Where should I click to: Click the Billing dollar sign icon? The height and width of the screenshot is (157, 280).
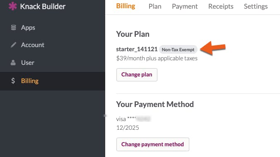pos(13,81)
